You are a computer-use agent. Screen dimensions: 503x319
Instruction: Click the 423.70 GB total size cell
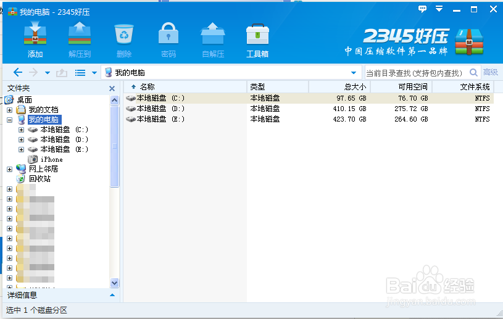350,119
